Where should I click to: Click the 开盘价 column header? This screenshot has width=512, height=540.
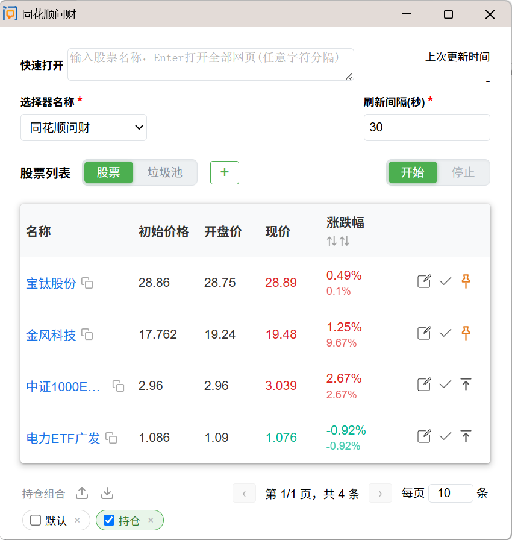223,231
